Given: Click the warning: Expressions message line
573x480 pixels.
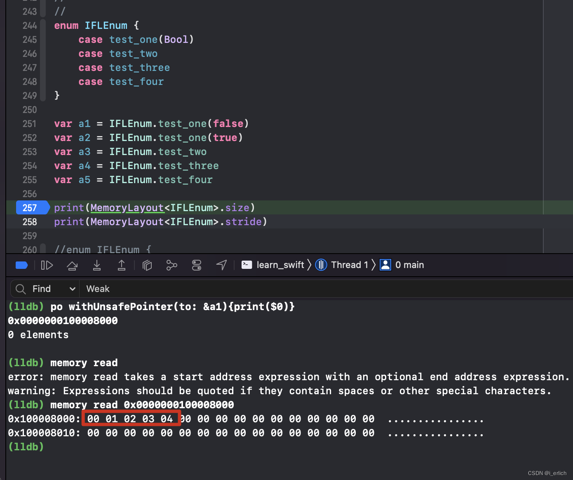Looking at the screenshot, I should 279,391.
